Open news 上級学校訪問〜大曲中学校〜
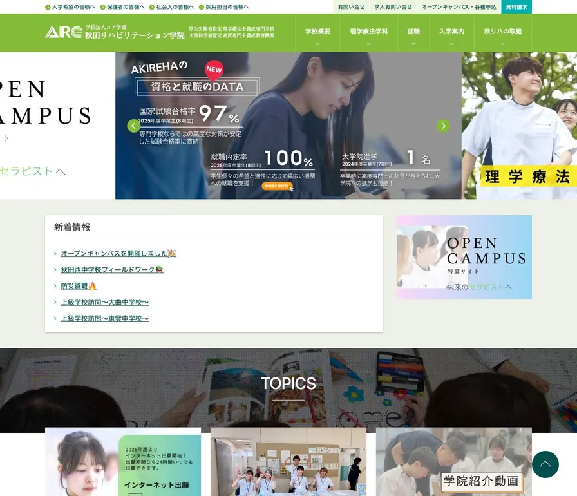Screen dimensions: 577x496 [104, 302]
